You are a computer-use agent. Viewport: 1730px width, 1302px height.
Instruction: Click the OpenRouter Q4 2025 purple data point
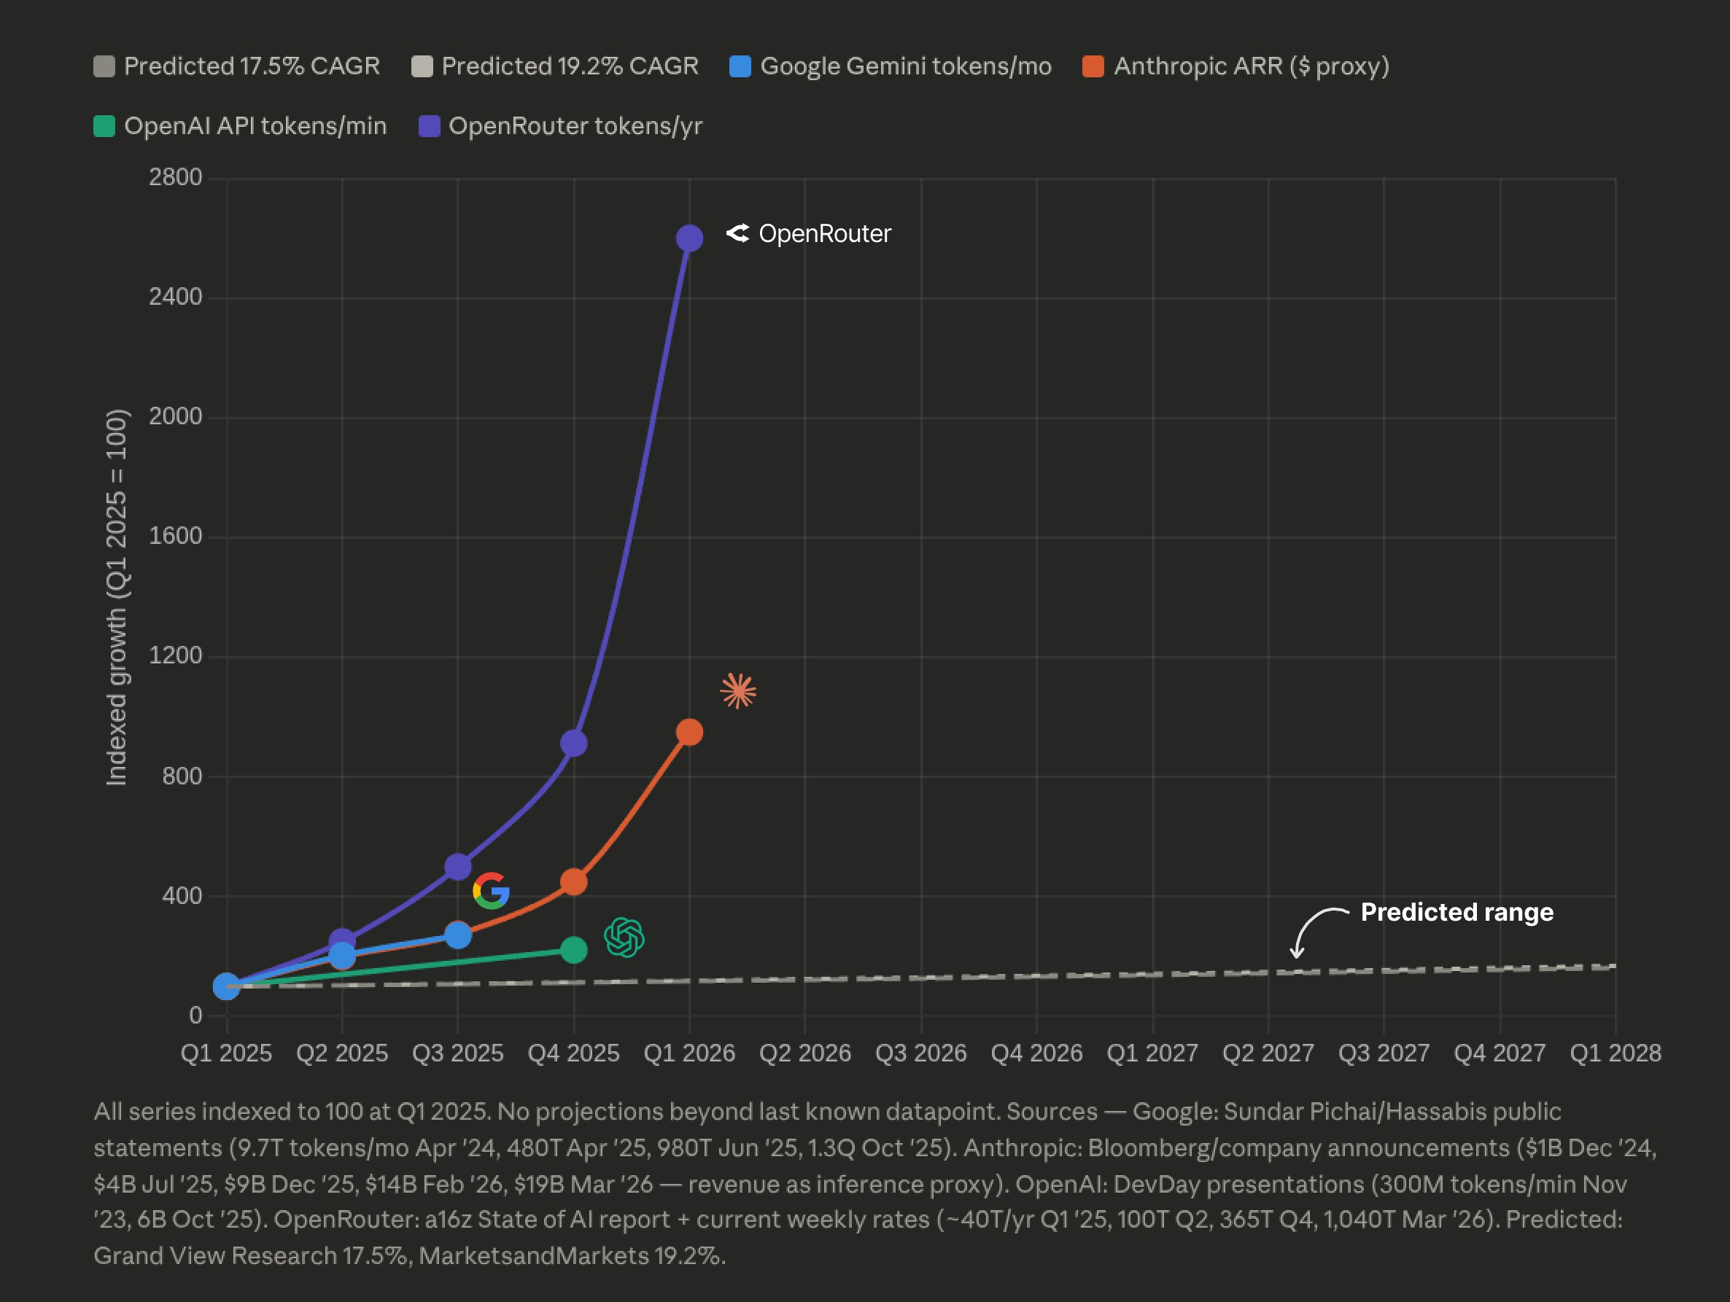pos(573,743)
